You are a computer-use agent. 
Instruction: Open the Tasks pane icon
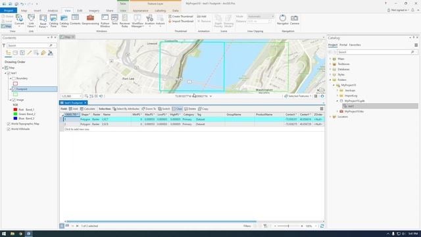click(x=114, y=20)
